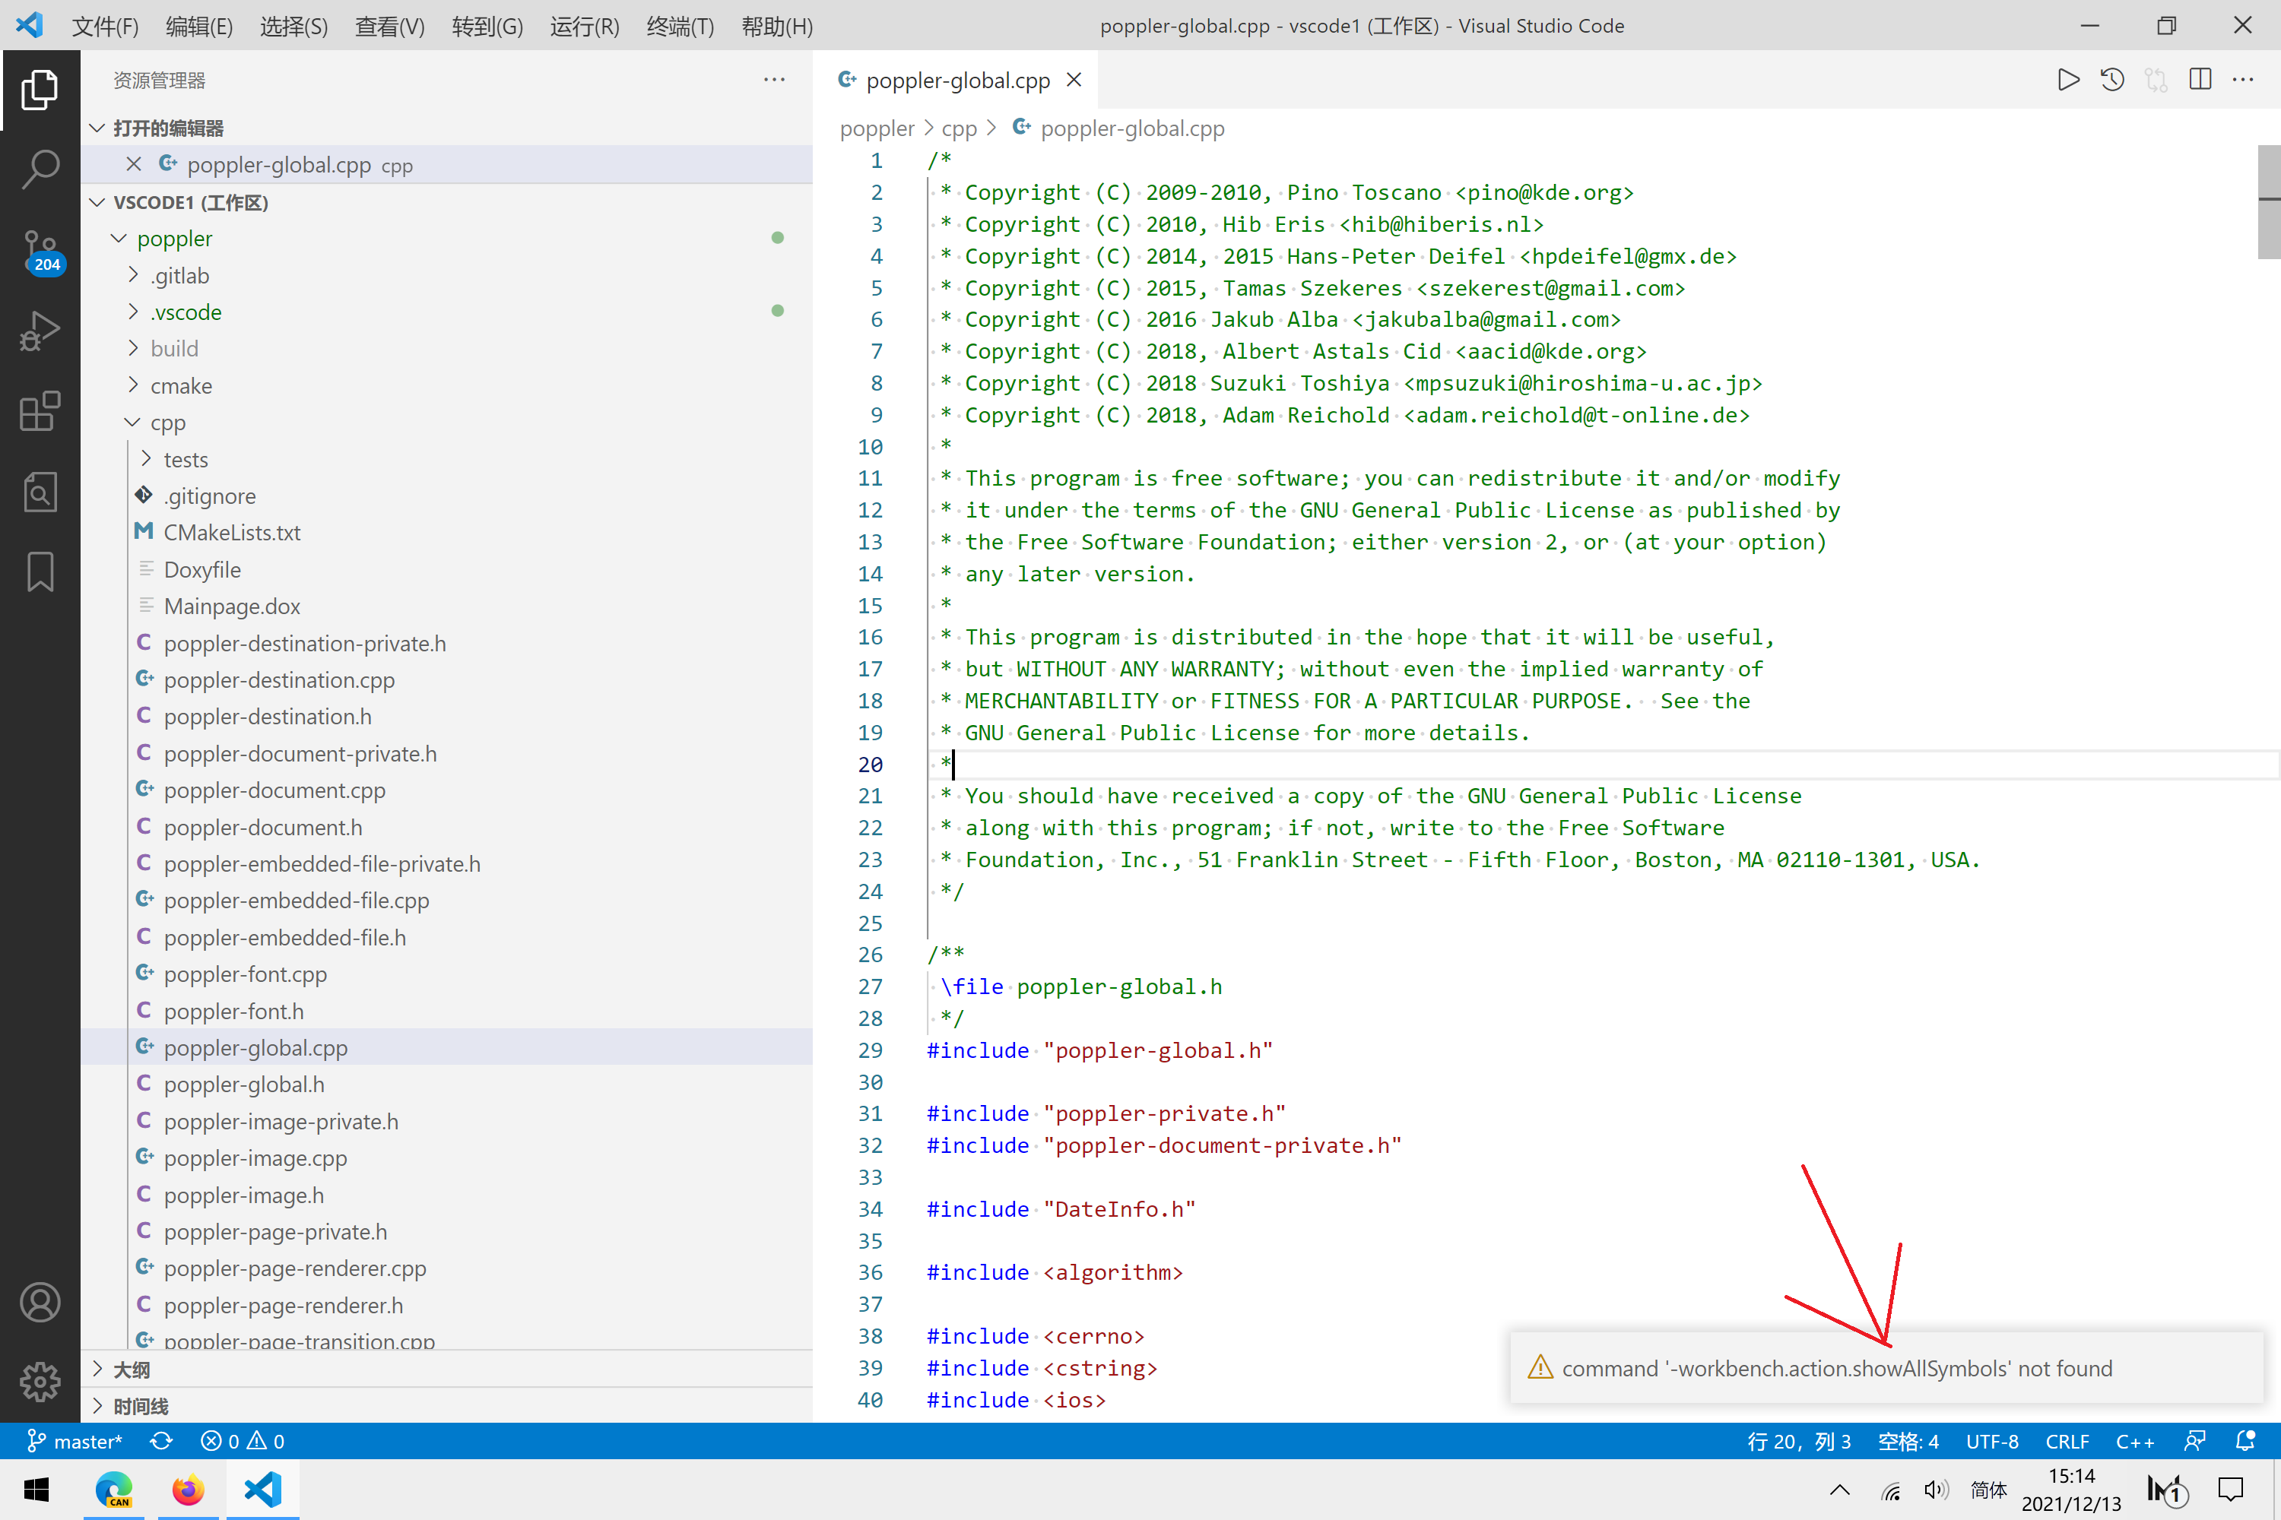The height and width of the screenshot is (1520, 2281).
Task: Expand the build folder
Action: 175,349
